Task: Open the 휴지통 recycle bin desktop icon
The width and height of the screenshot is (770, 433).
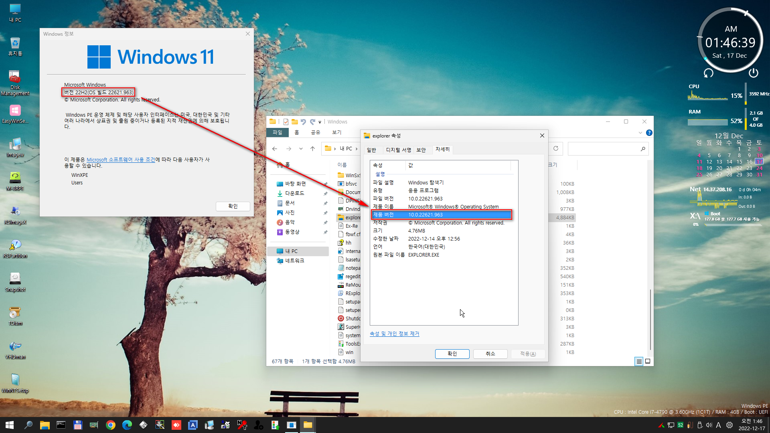Action: pyautogui.click(x=15, y=47)
